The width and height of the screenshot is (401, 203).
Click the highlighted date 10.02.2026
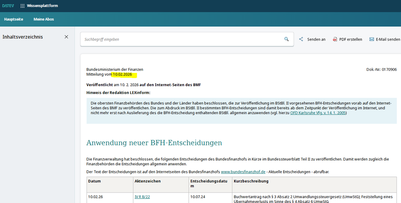tap(122, 74)
